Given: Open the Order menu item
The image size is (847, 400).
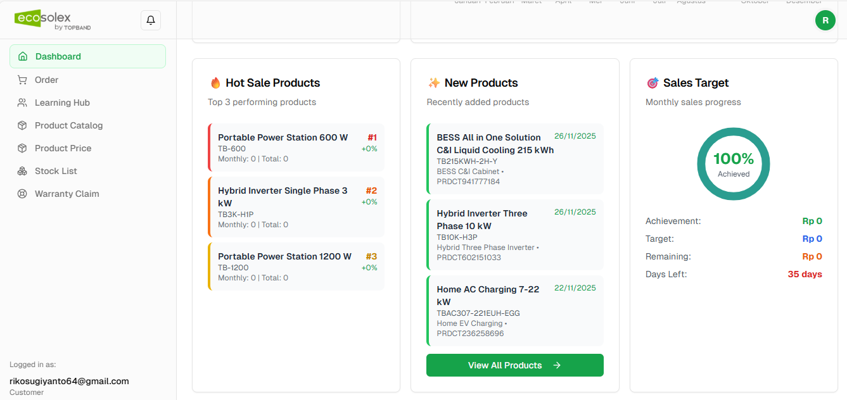Looking at the screenshot, I should click(x=47, y=80).
